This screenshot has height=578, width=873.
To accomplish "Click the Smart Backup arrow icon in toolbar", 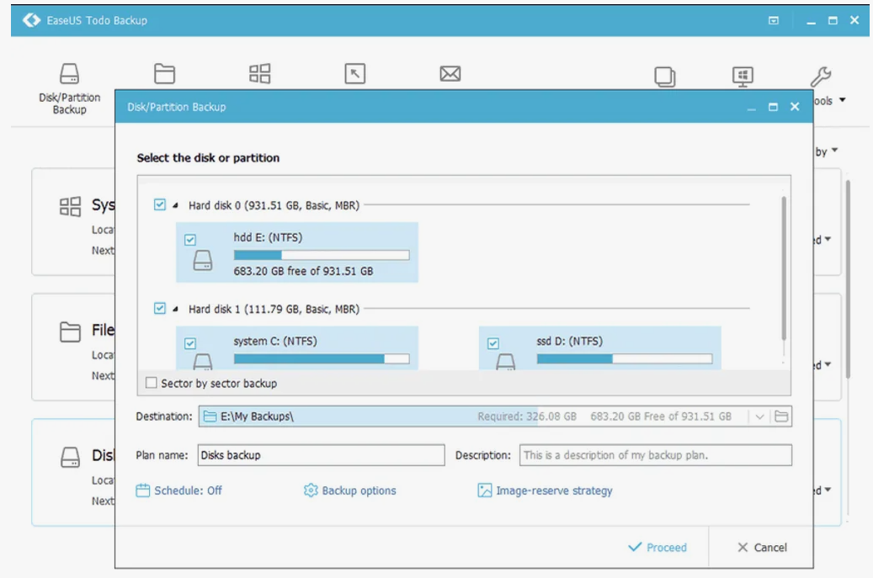I will click(354, 73).
